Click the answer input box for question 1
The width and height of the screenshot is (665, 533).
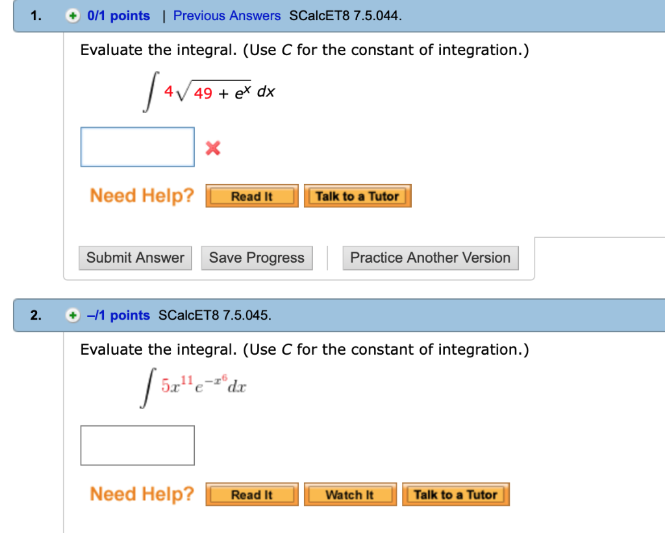pyautogui.click(x=137, y=147)
